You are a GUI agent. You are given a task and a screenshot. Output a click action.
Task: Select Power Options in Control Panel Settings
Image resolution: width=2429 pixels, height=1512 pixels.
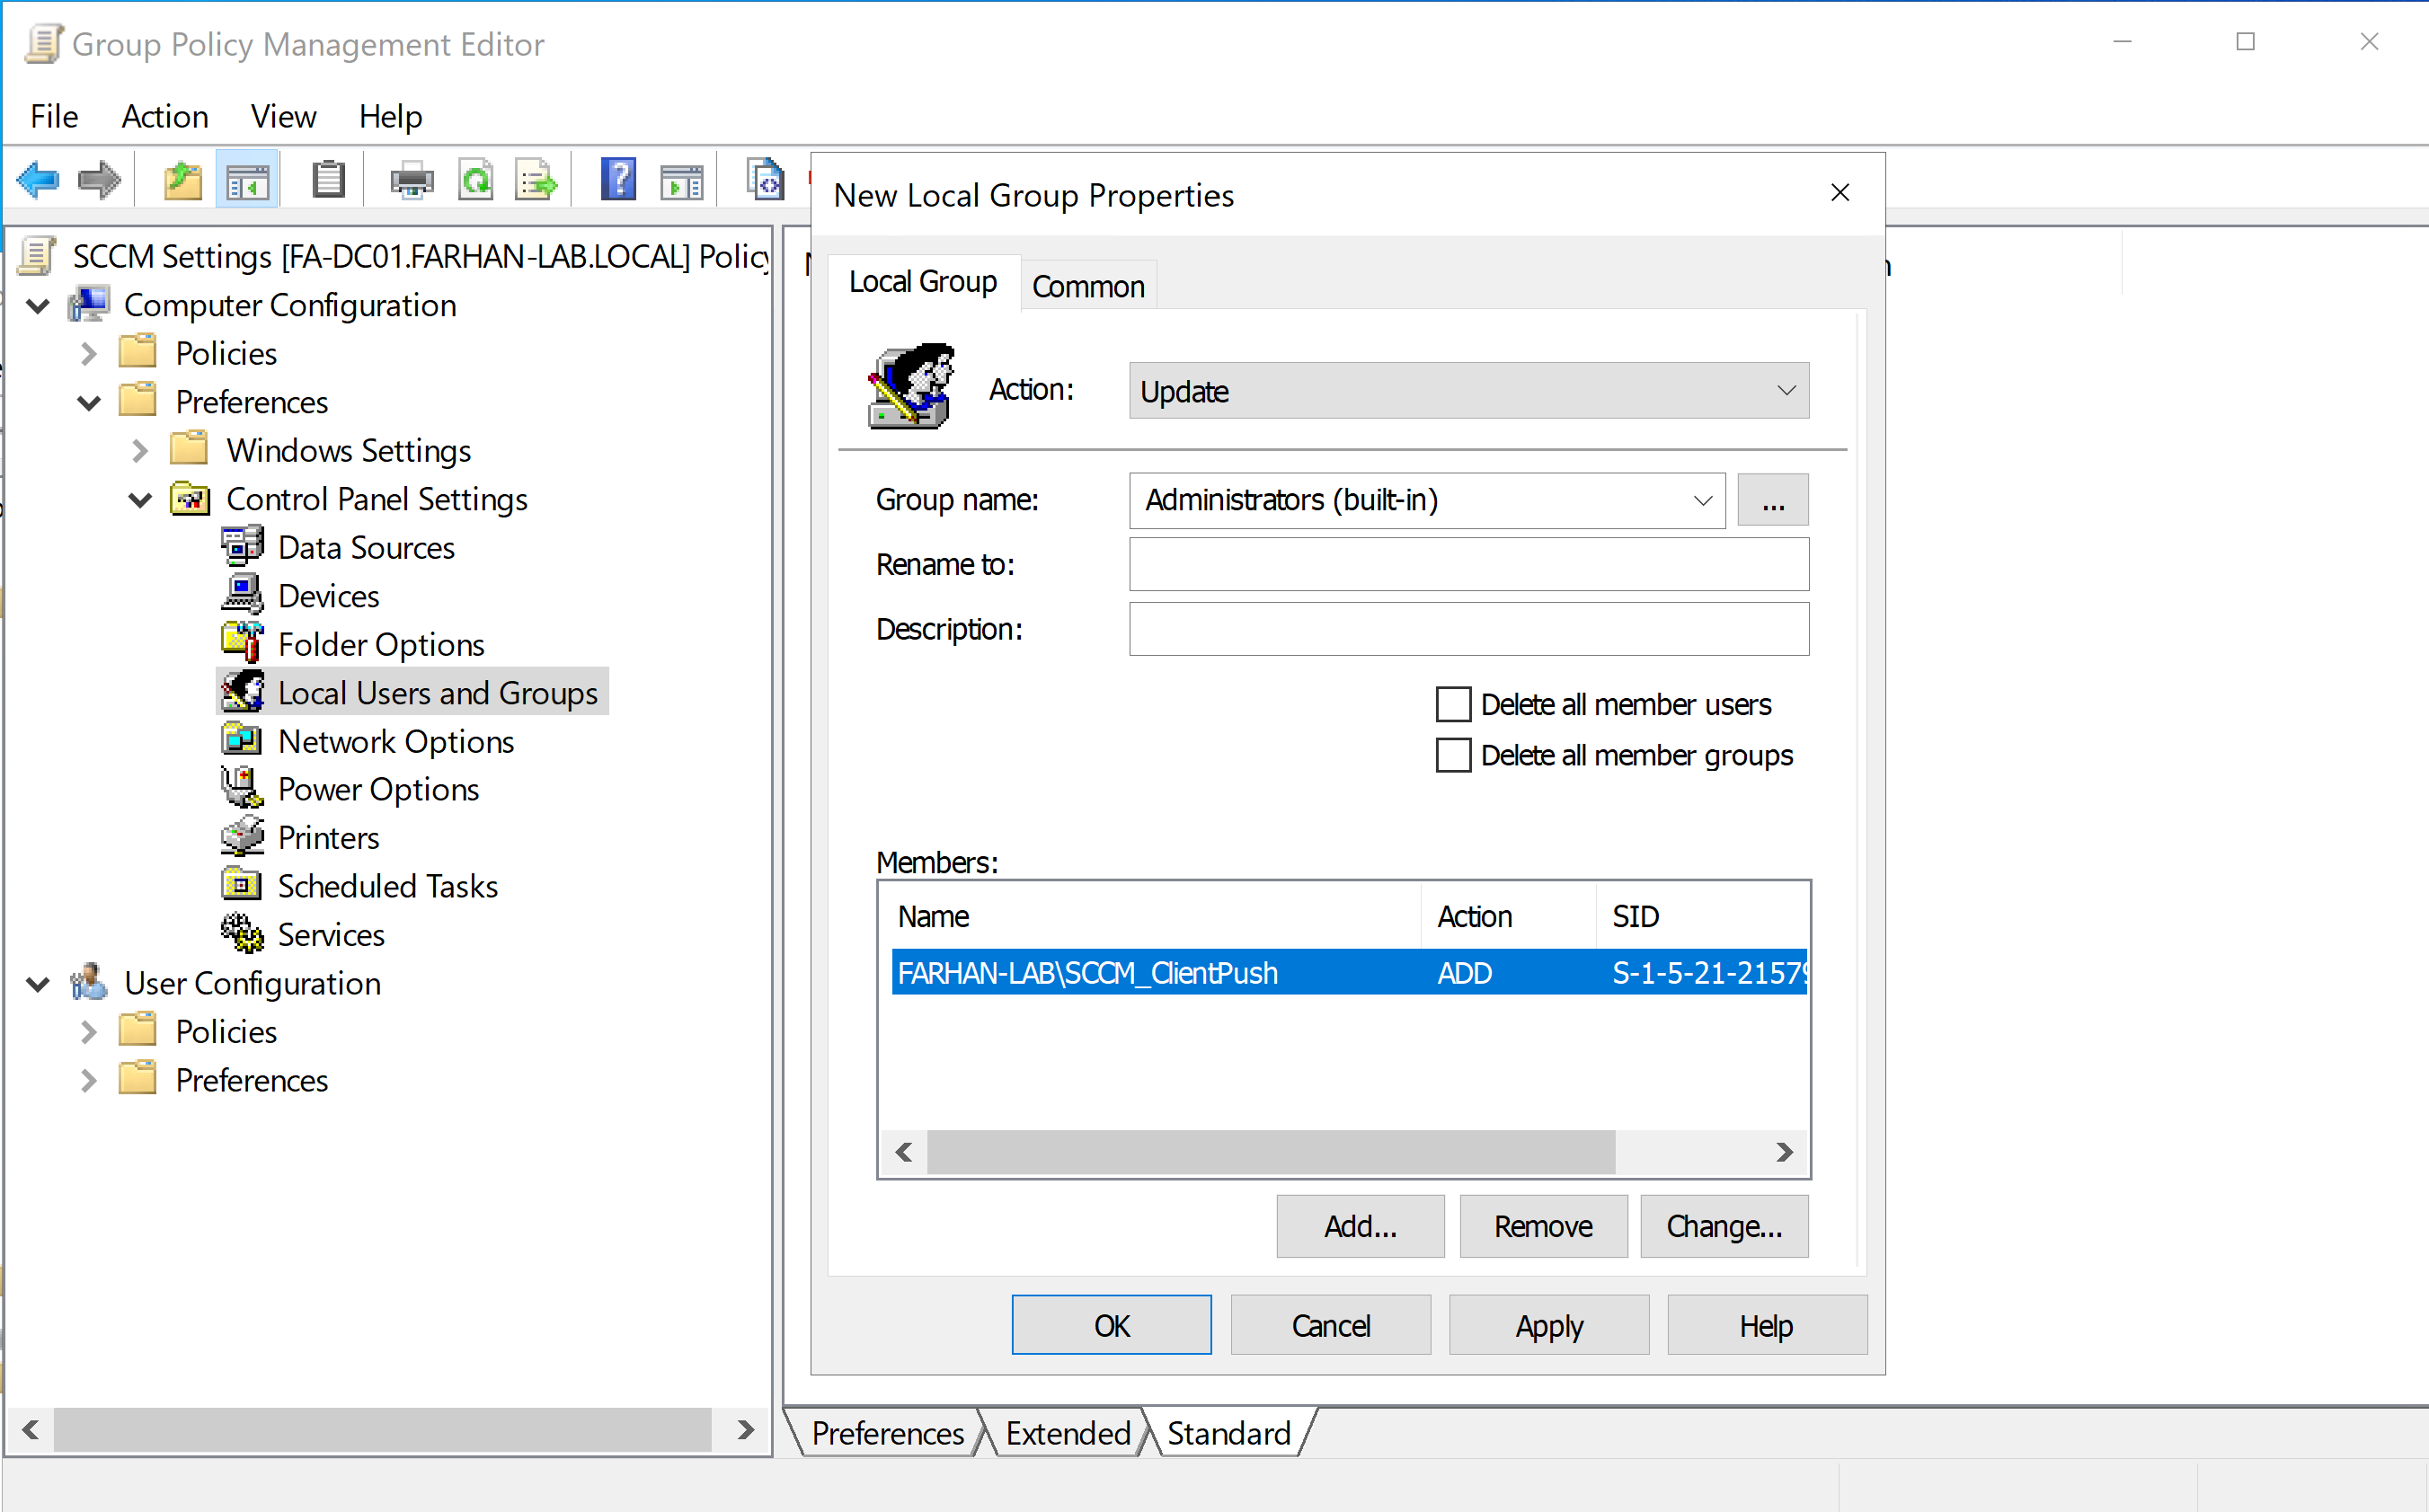click(378, 789)
